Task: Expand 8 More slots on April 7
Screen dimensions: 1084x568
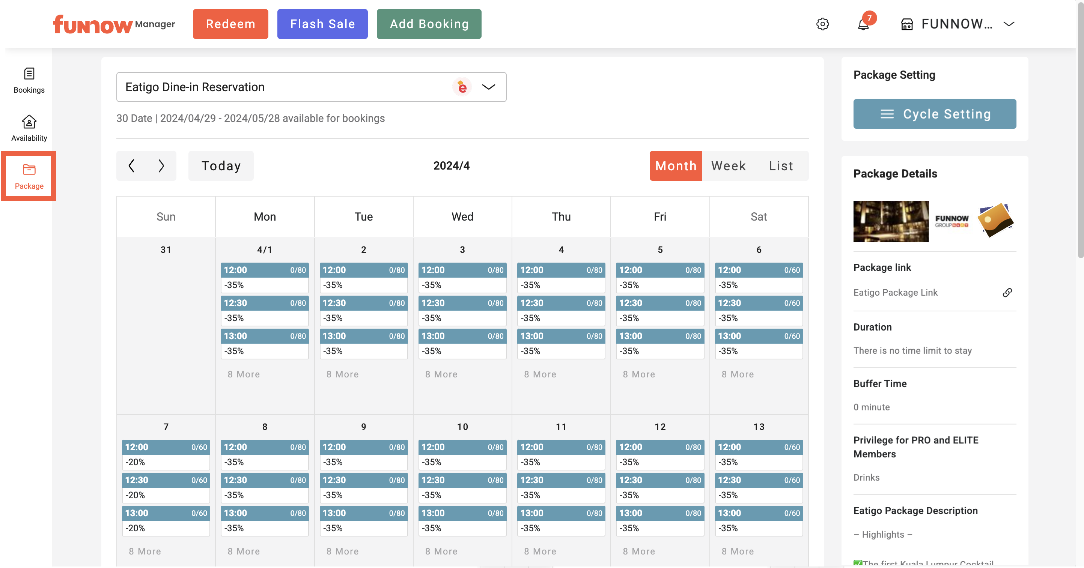Action: tap(145, 551)
